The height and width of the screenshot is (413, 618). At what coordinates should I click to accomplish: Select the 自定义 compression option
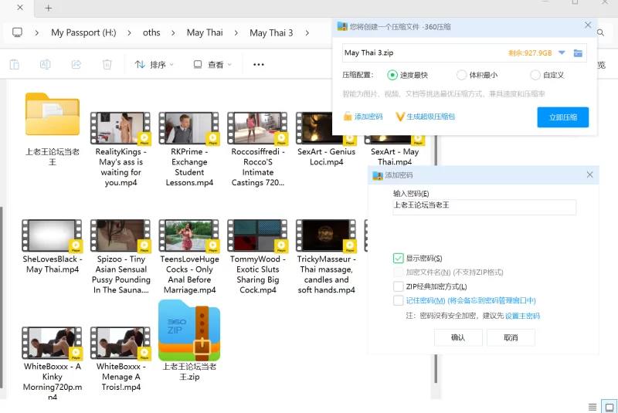coord(535,76)
